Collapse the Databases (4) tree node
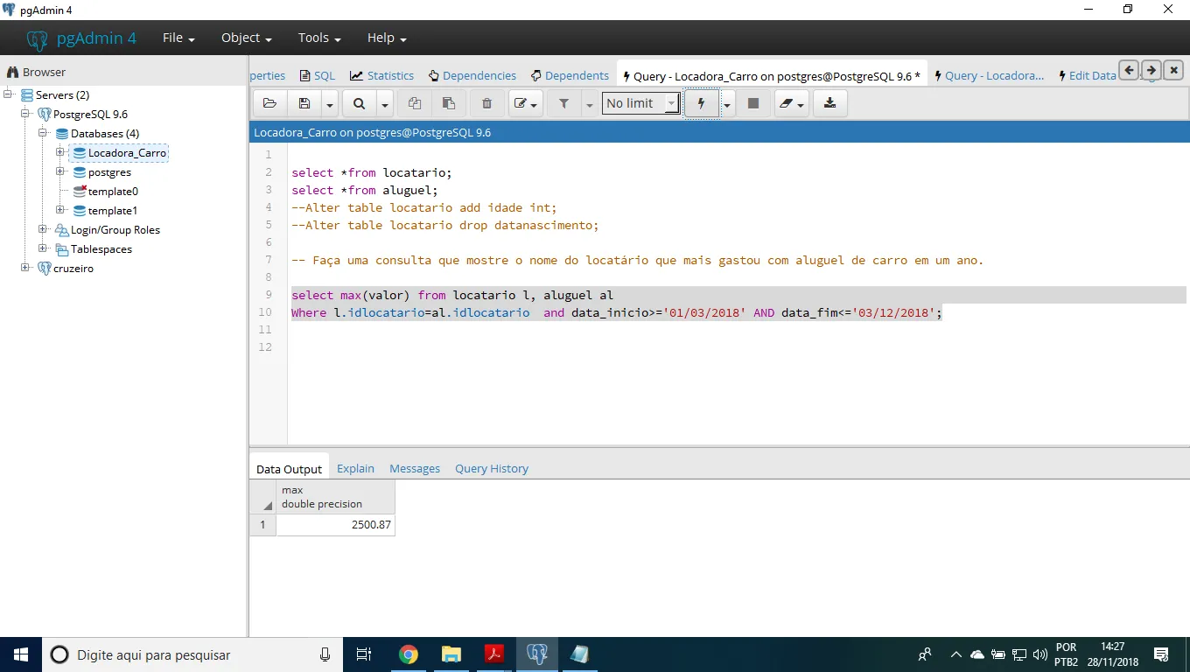 (x=43, y=133)
